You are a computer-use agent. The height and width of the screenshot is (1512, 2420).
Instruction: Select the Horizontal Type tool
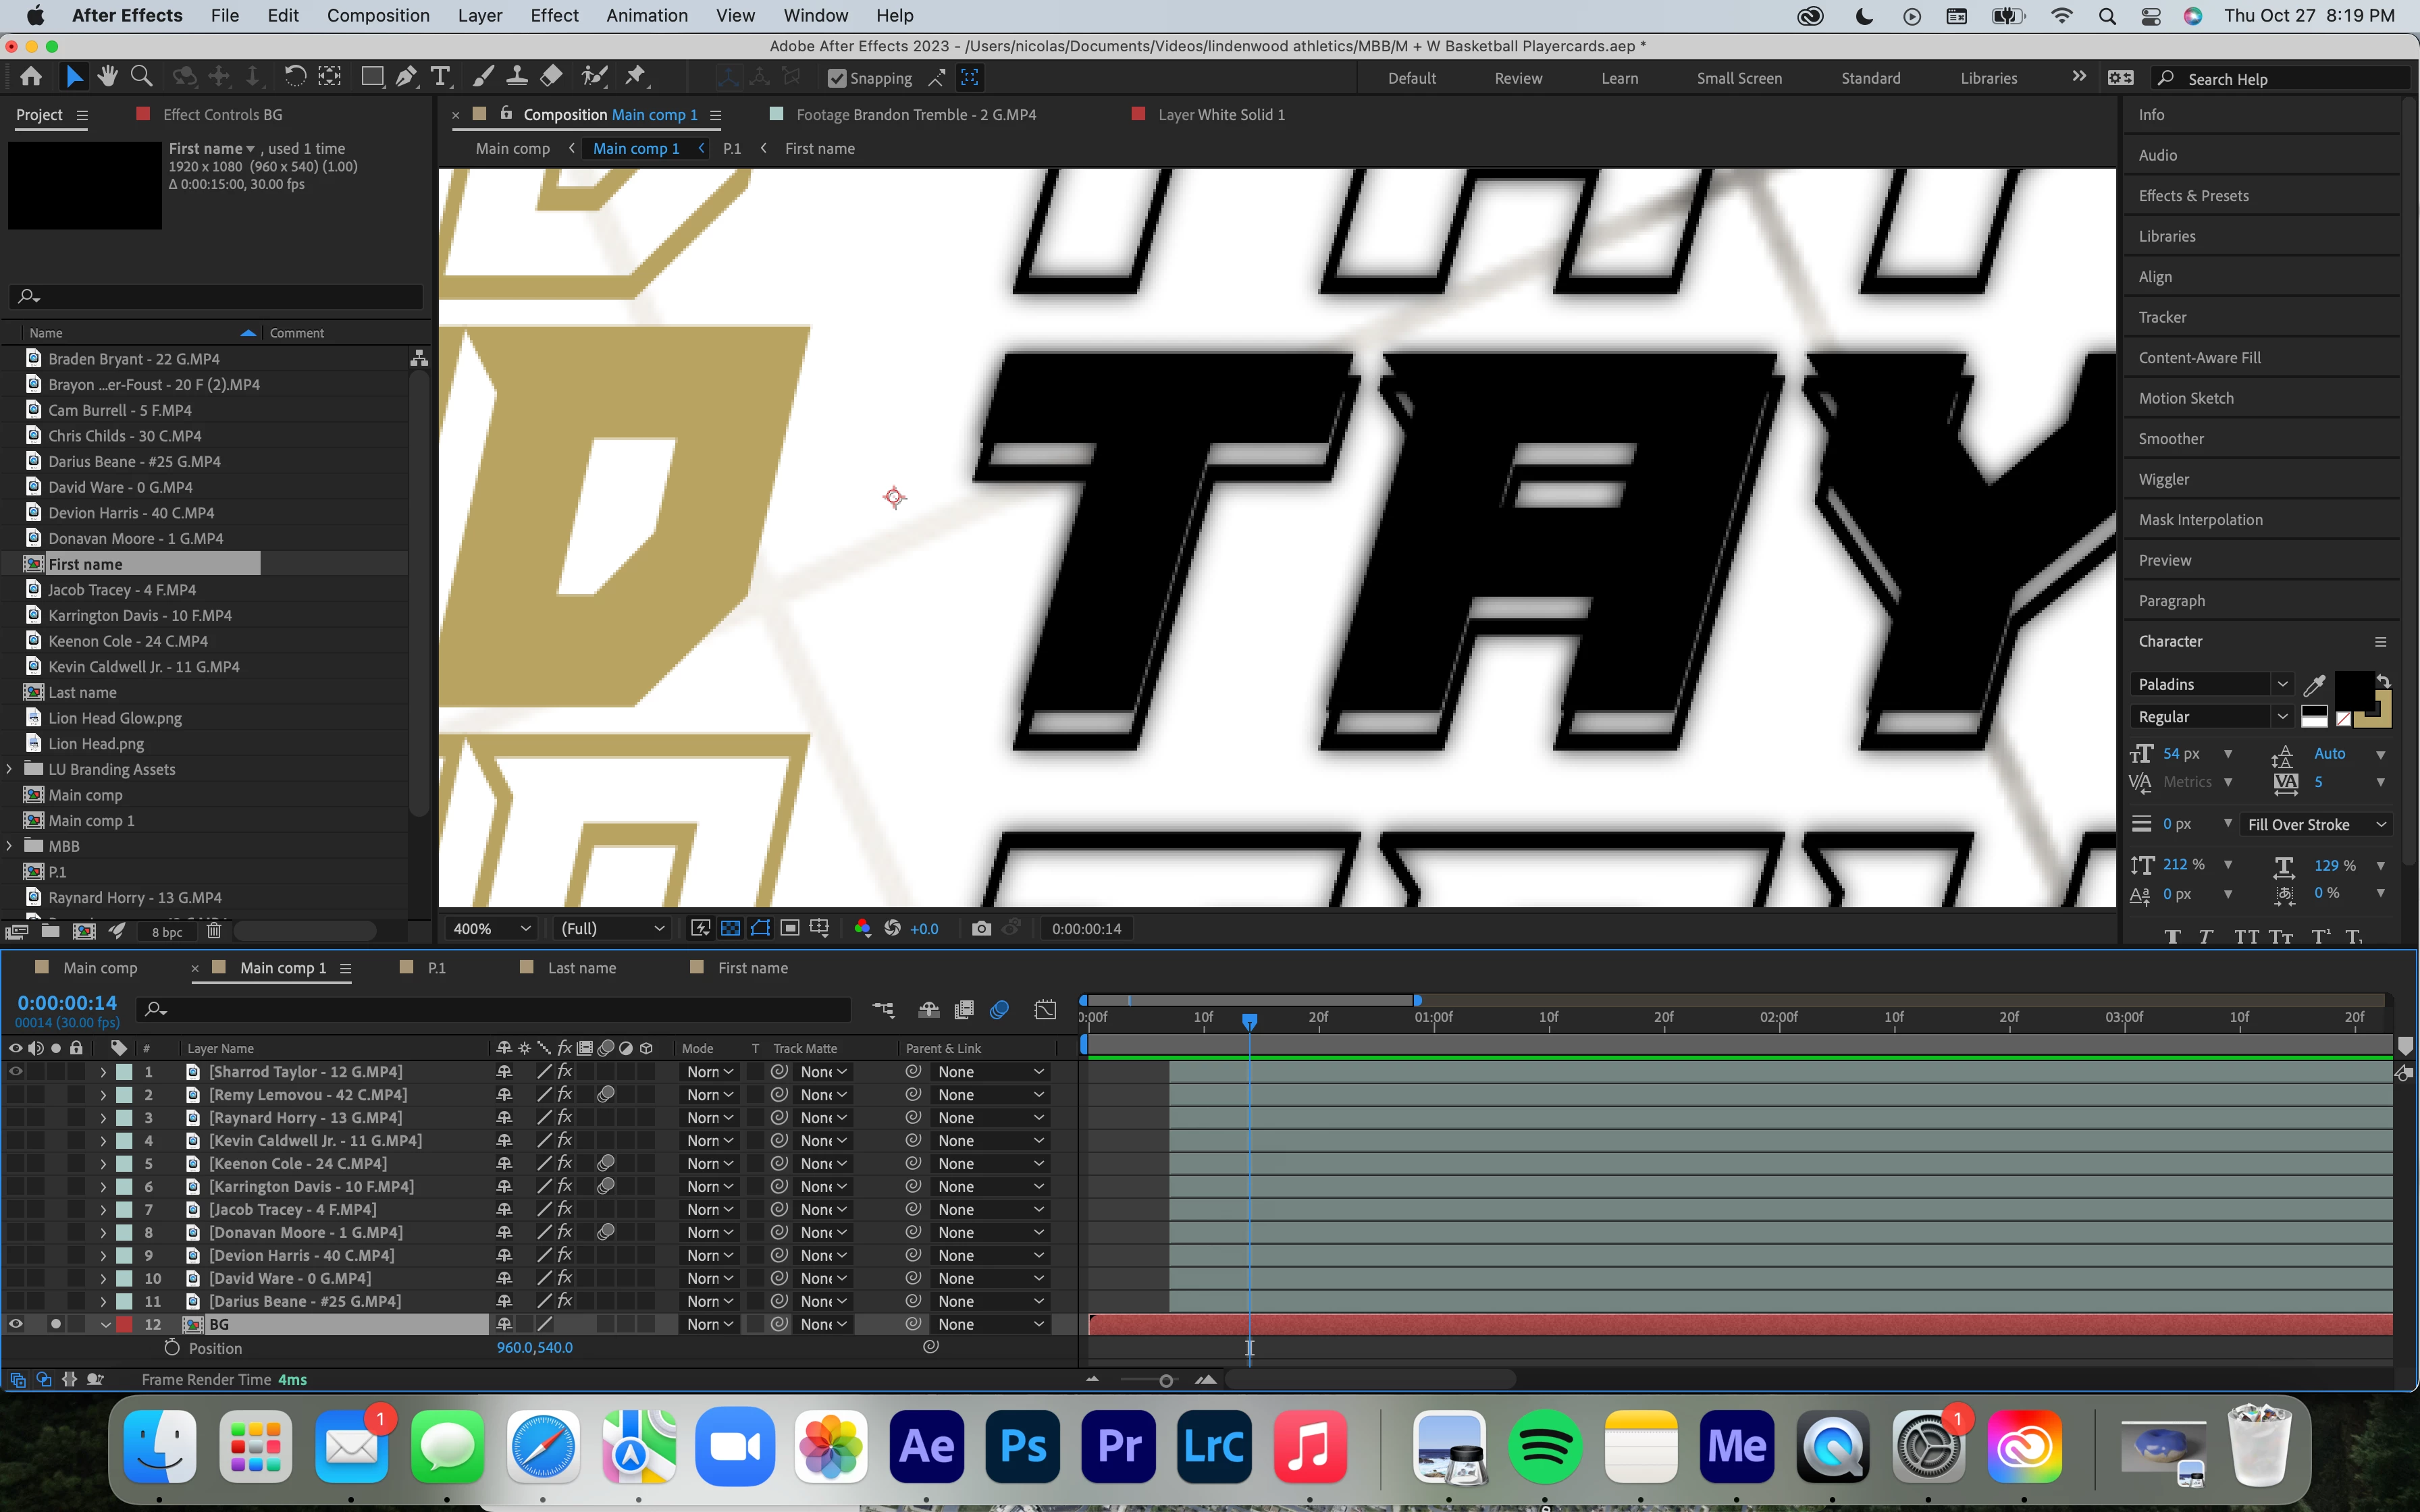[x=440, y=77]
